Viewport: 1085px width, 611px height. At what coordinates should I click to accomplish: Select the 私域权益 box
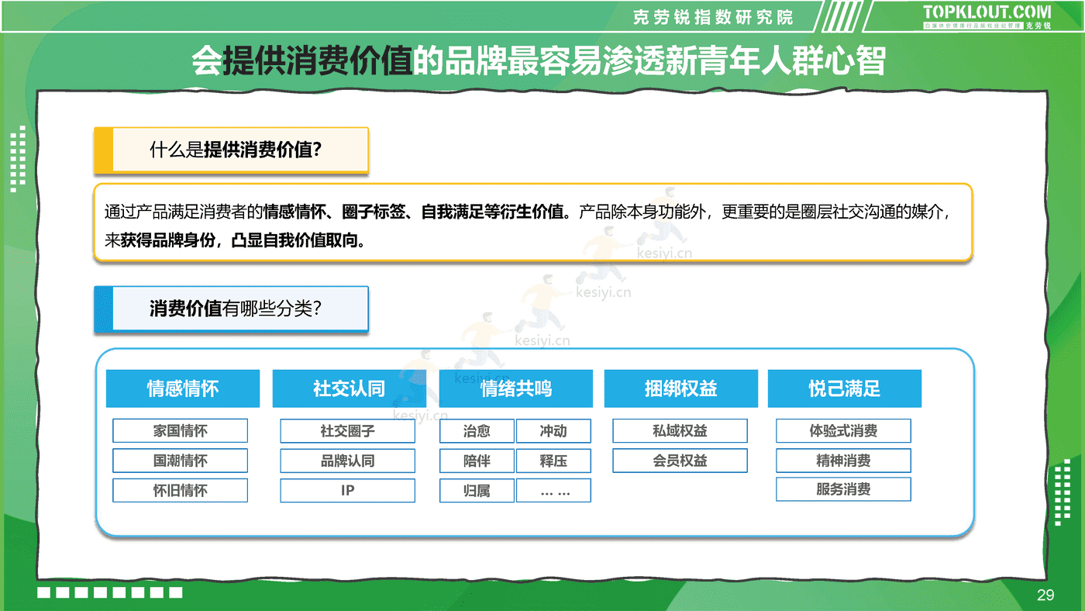pos(680,431)
